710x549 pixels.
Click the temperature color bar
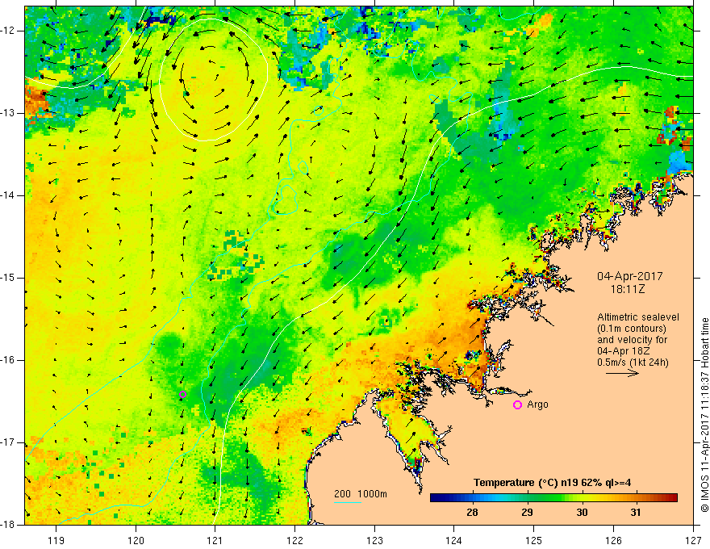553,498
